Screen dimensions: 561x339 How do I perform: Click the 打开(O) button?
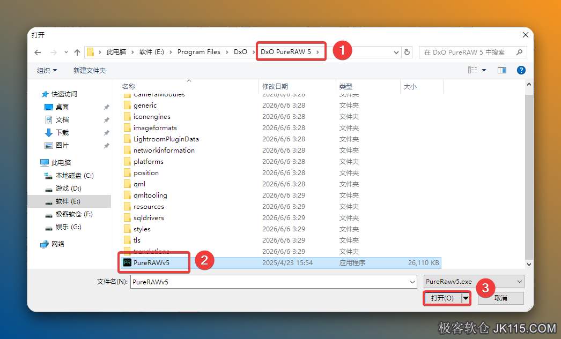coord(442,298)
